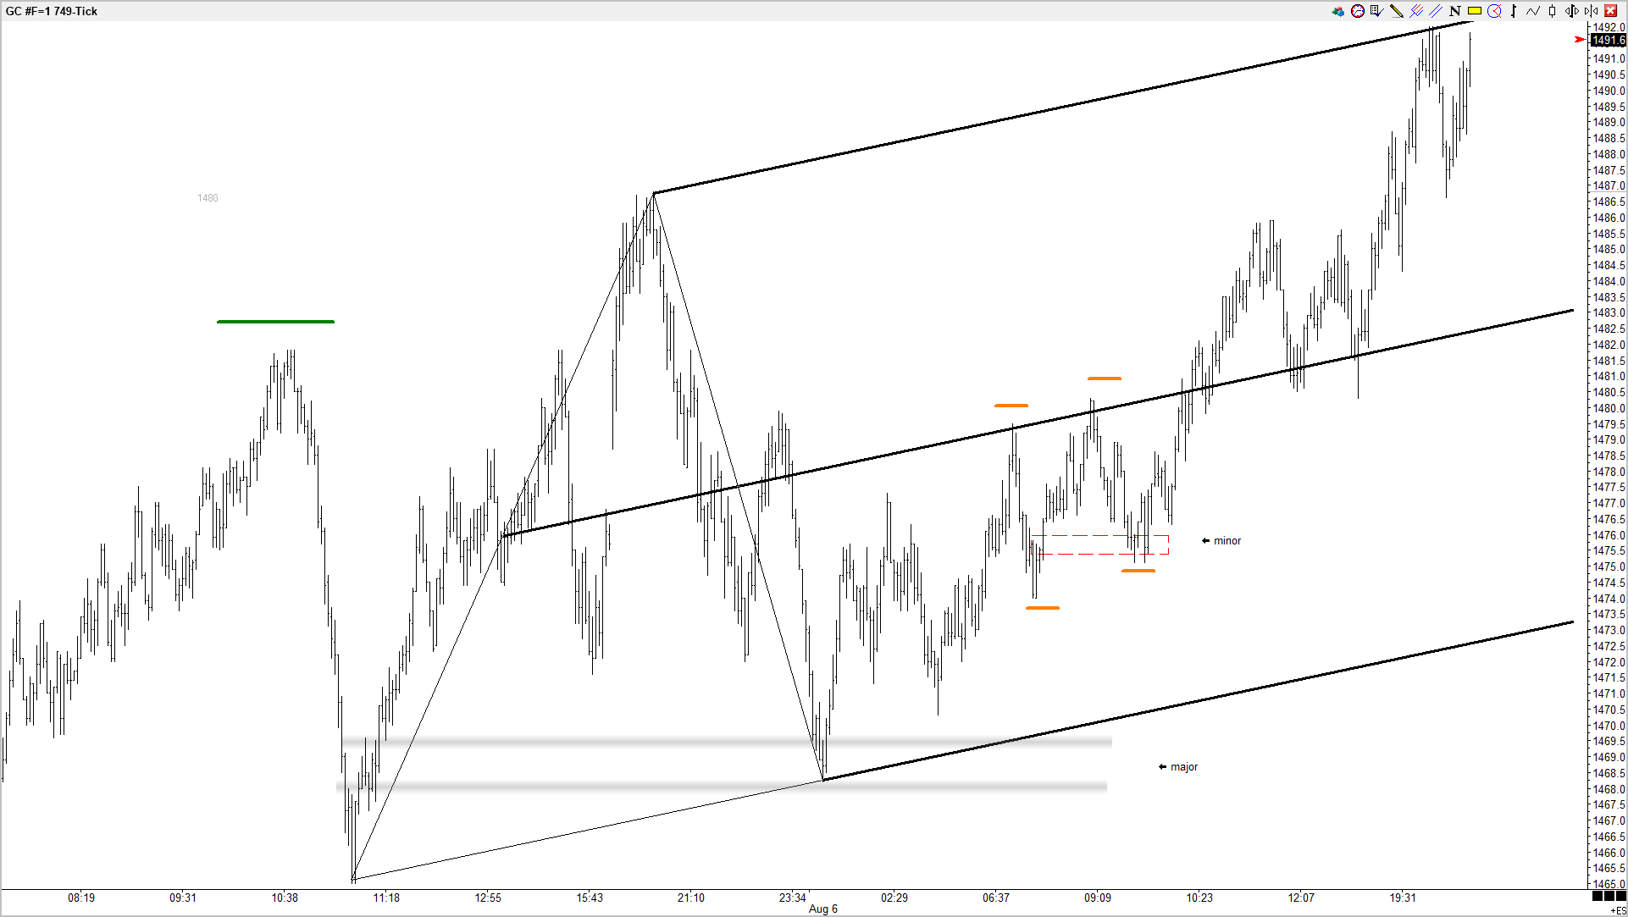The width and height of the screenshot is (1628, 917).
Task: Select the 'major' chart annotation label
Action: (x=1183, y=767)
